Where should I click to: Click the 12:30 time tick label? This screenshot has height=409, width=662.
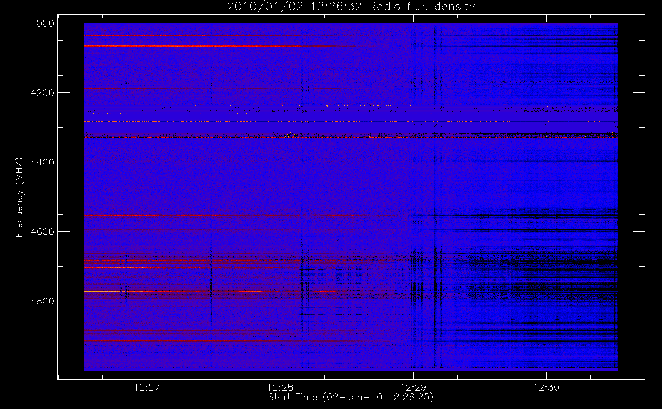(546, 387)
